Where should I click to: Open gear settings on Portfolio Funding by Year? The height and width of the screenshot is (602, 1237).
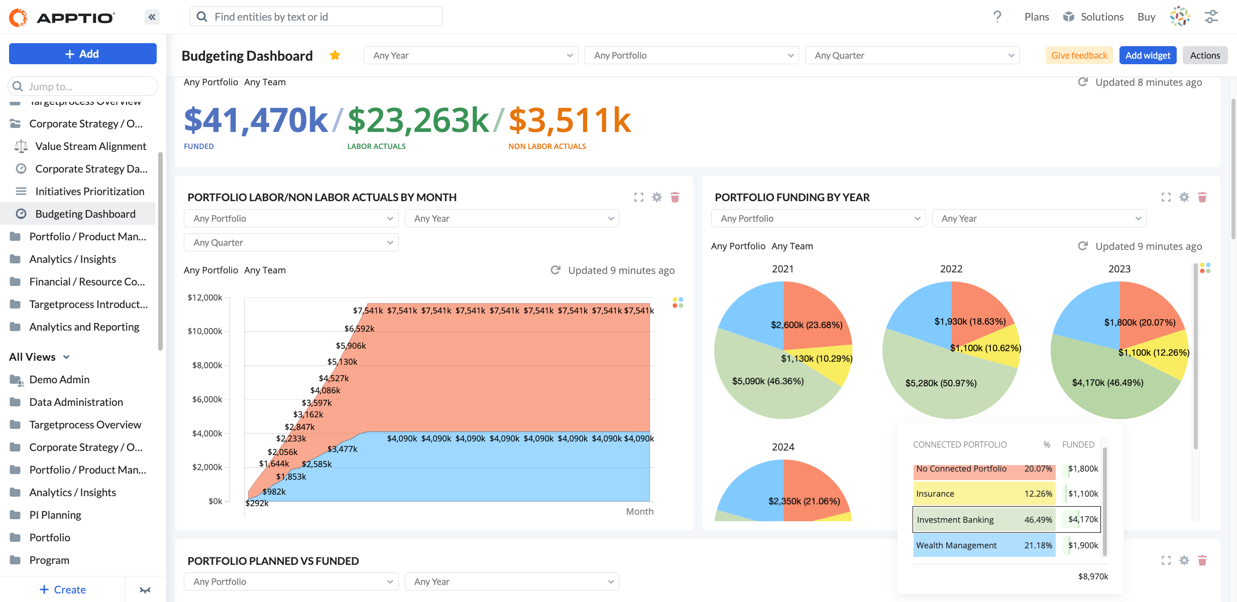1184,197
